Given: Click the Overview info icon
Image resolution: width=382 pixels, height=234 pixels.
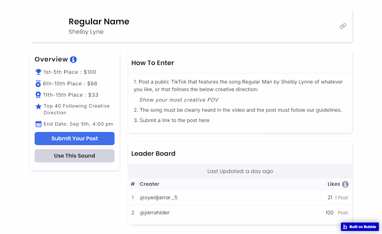Looking at the screenshot, I should (x=73, y=60).
